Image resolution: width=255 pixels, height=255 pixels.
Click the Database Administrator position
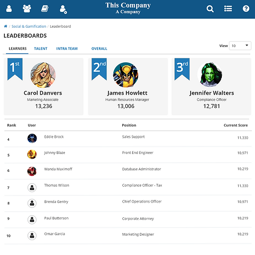tap(142, 169)
